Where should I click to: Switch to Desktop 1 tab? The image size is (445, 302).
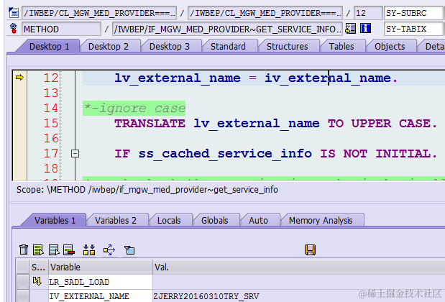tap(49, 46)
